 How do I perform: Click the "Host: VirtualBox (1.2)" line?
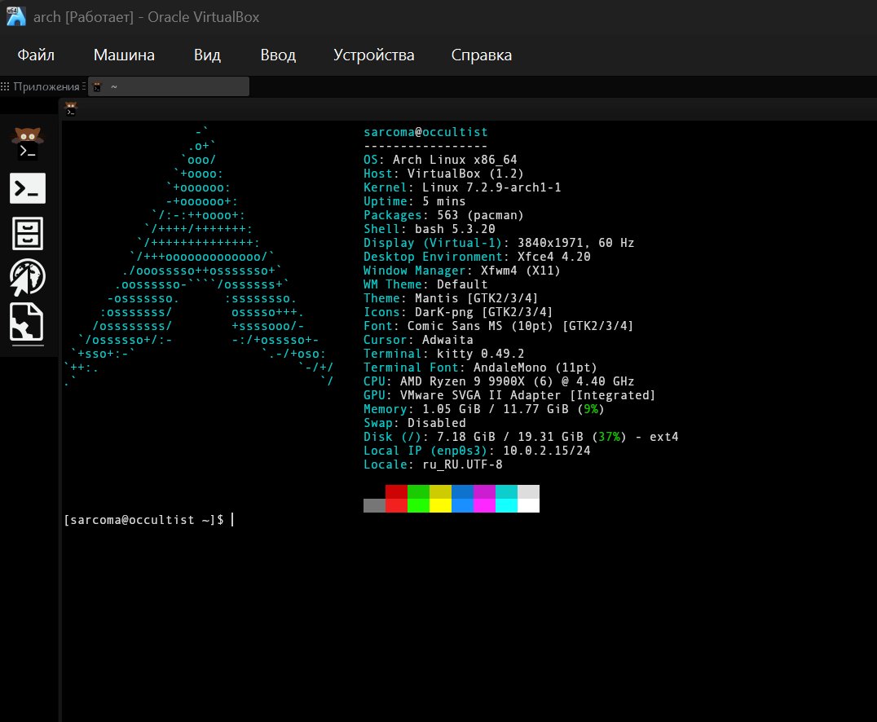(443, 174)
